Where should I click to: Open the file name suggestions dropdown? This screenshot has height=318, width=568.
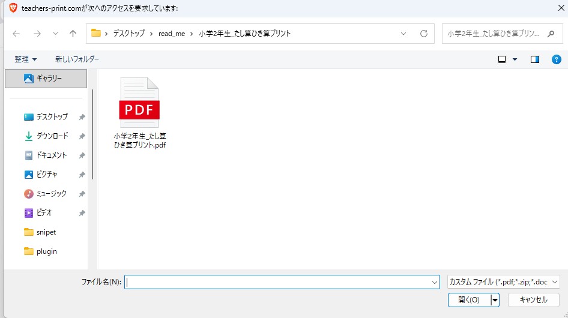(434, 282)
